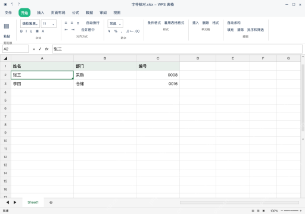Switch to the 审阅 ribbon tab
This screenshot has width=305, height=214.
coord(103,12)
